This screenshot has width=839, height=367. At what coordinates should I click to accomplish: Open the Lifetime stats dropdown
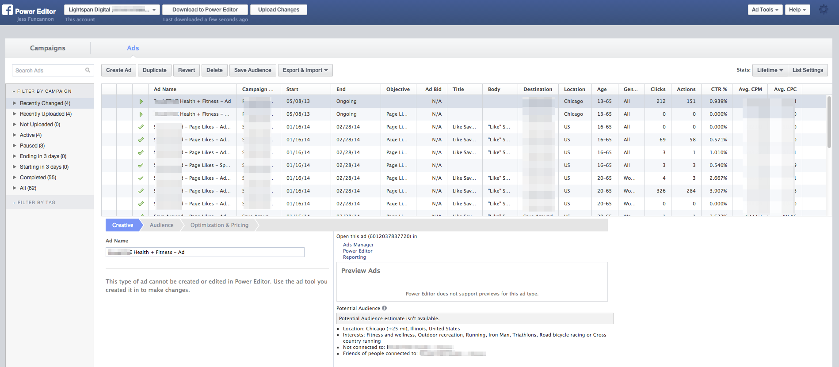coord(770,70)
